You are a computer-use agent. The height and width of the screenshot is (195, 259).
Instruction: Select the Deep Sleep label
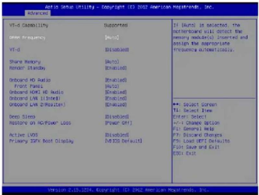22,117
